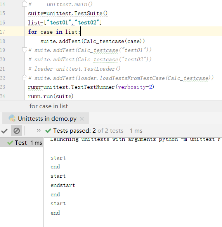222x227 pixels.
Task: Click the 'endstart' console output line
Action: click(x=63, y=185)
